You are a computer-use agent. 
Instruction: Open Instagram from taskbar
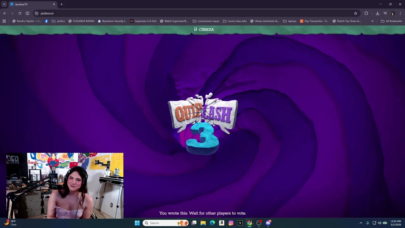click(231, 223)
